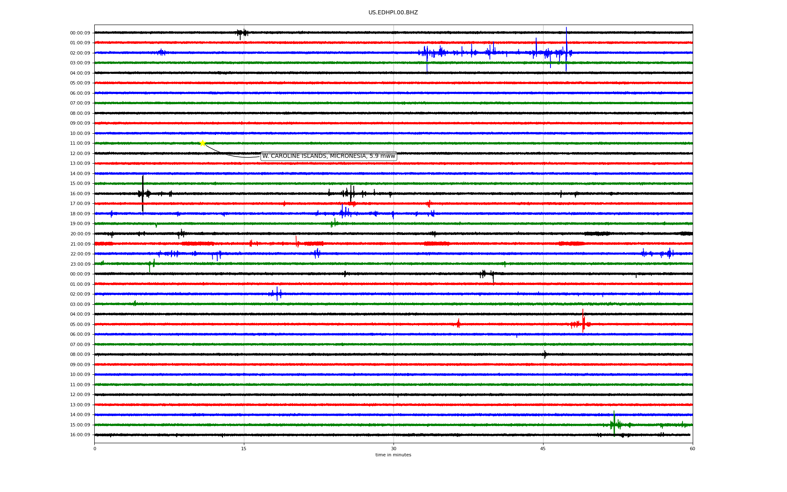Click the first 00:00:09 row label at top
Image resolution: width=787 pixels, height=492 pixels.
[80, 33]
